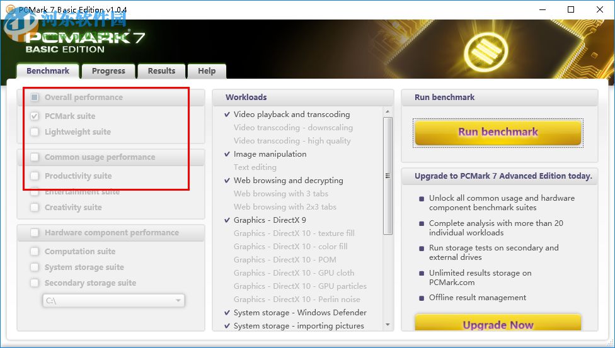615x348 pixels.
Task: Close the PCMark 7 window
Action: click(x=600, y=9)
